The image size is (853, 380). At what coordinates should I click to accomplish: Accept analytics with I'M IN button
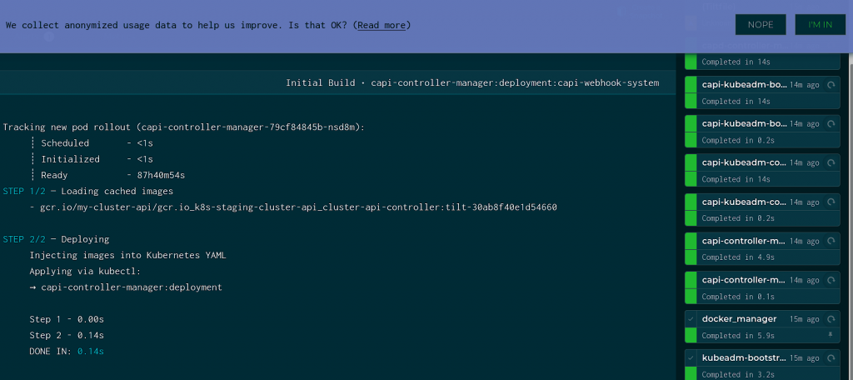coord(820,25)
